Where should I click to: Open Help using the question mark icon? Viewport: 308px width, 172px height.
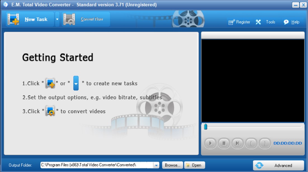click(x=285, y=22)
